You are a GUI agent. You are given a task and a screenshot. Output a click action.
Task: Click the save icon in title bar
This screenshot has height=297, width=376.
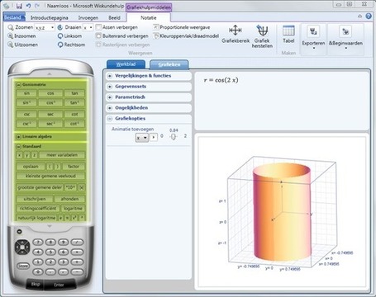click(19, 6)
